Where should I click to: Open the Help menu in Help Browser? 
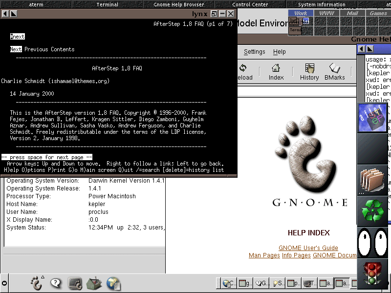click(x=279, y=52)
